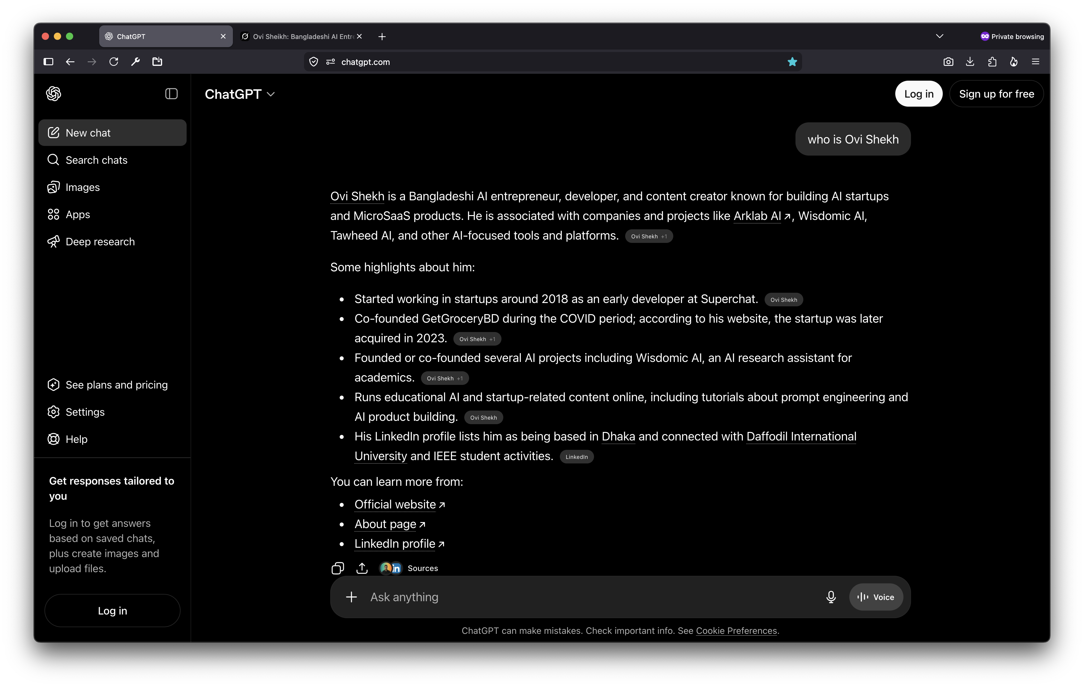Click the Ovi Shekh entity link

click(358, 196)
